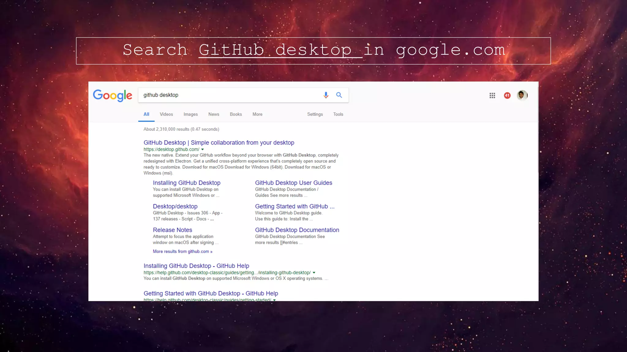The height and width of the screenshot is (352, 627).
Task: Open the Release Notes sitelink
Action: click(172, 230)
